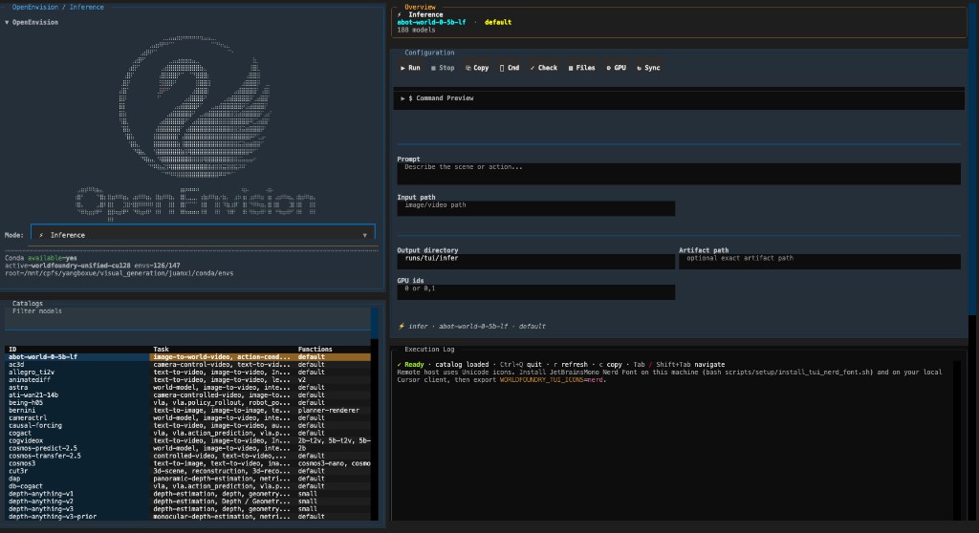
Task: Click the planner-renderer function cell
Action: (x=329, y=410)
